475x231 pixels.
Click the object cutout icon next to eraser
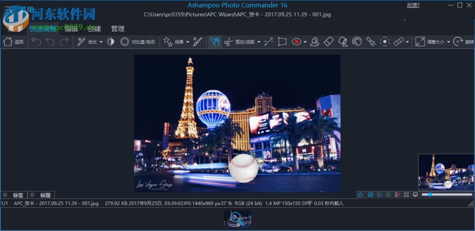[342, 42]
